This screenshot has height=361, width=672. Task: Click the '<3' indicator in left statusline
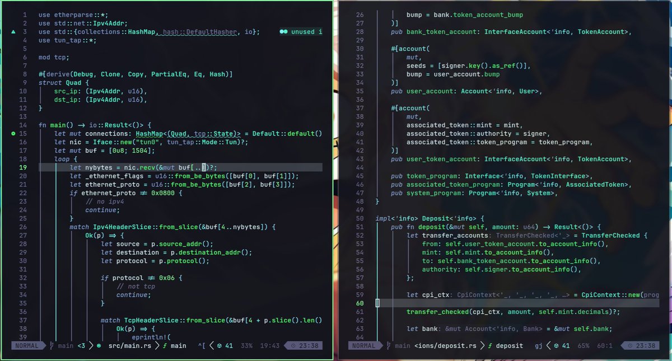pyautogui.click(x=81, y=346)
